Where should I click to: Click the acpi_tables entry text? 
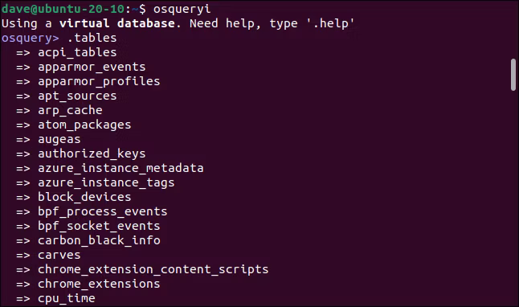coord(77,52)
